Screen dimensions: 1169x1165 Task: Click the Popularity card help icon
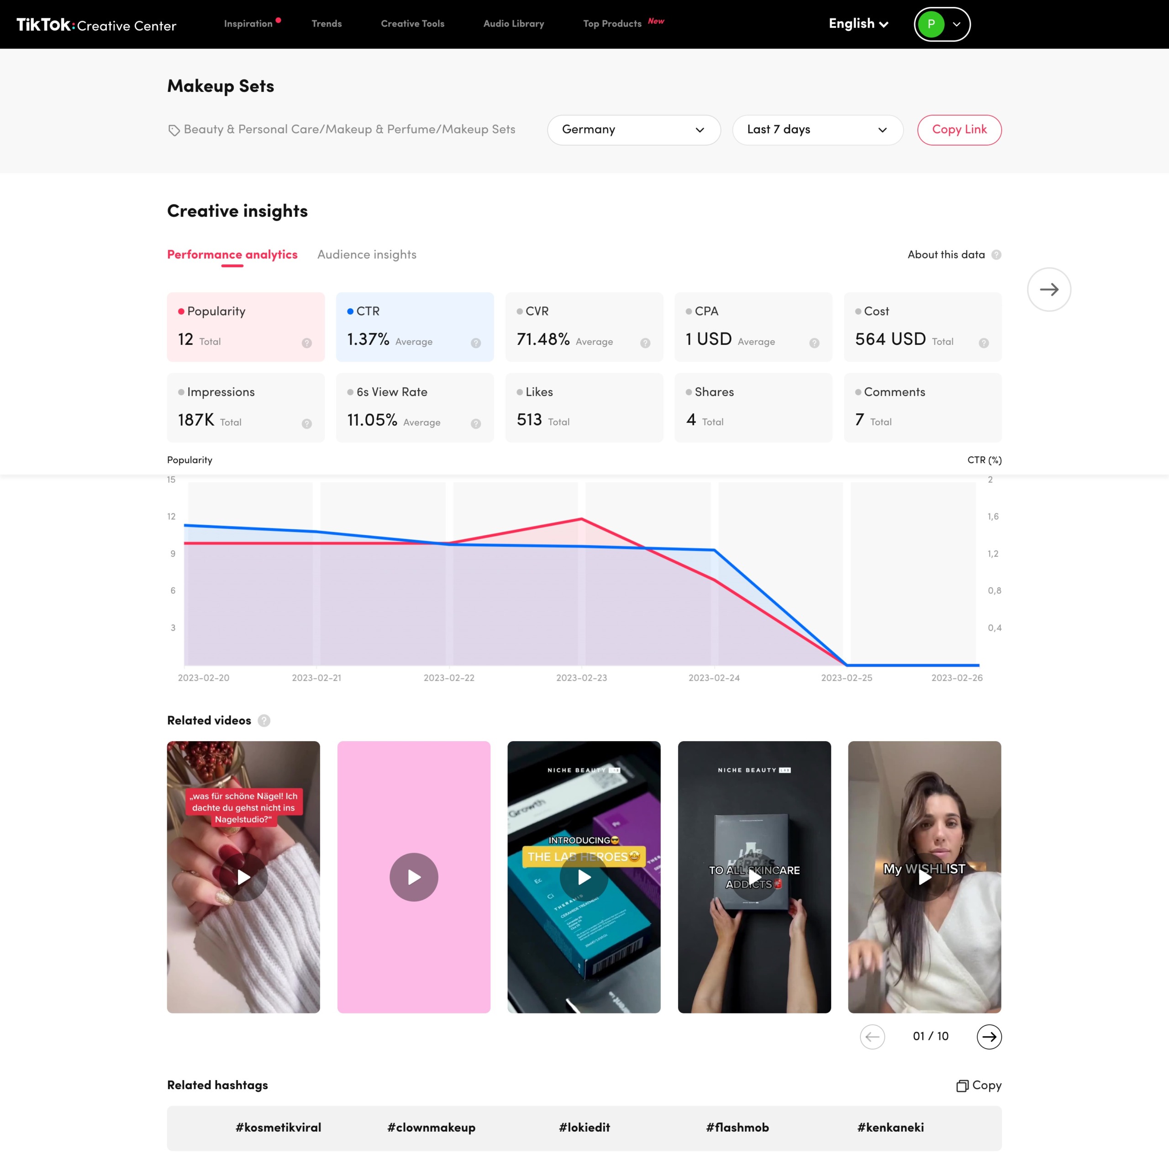pos(307,343)
